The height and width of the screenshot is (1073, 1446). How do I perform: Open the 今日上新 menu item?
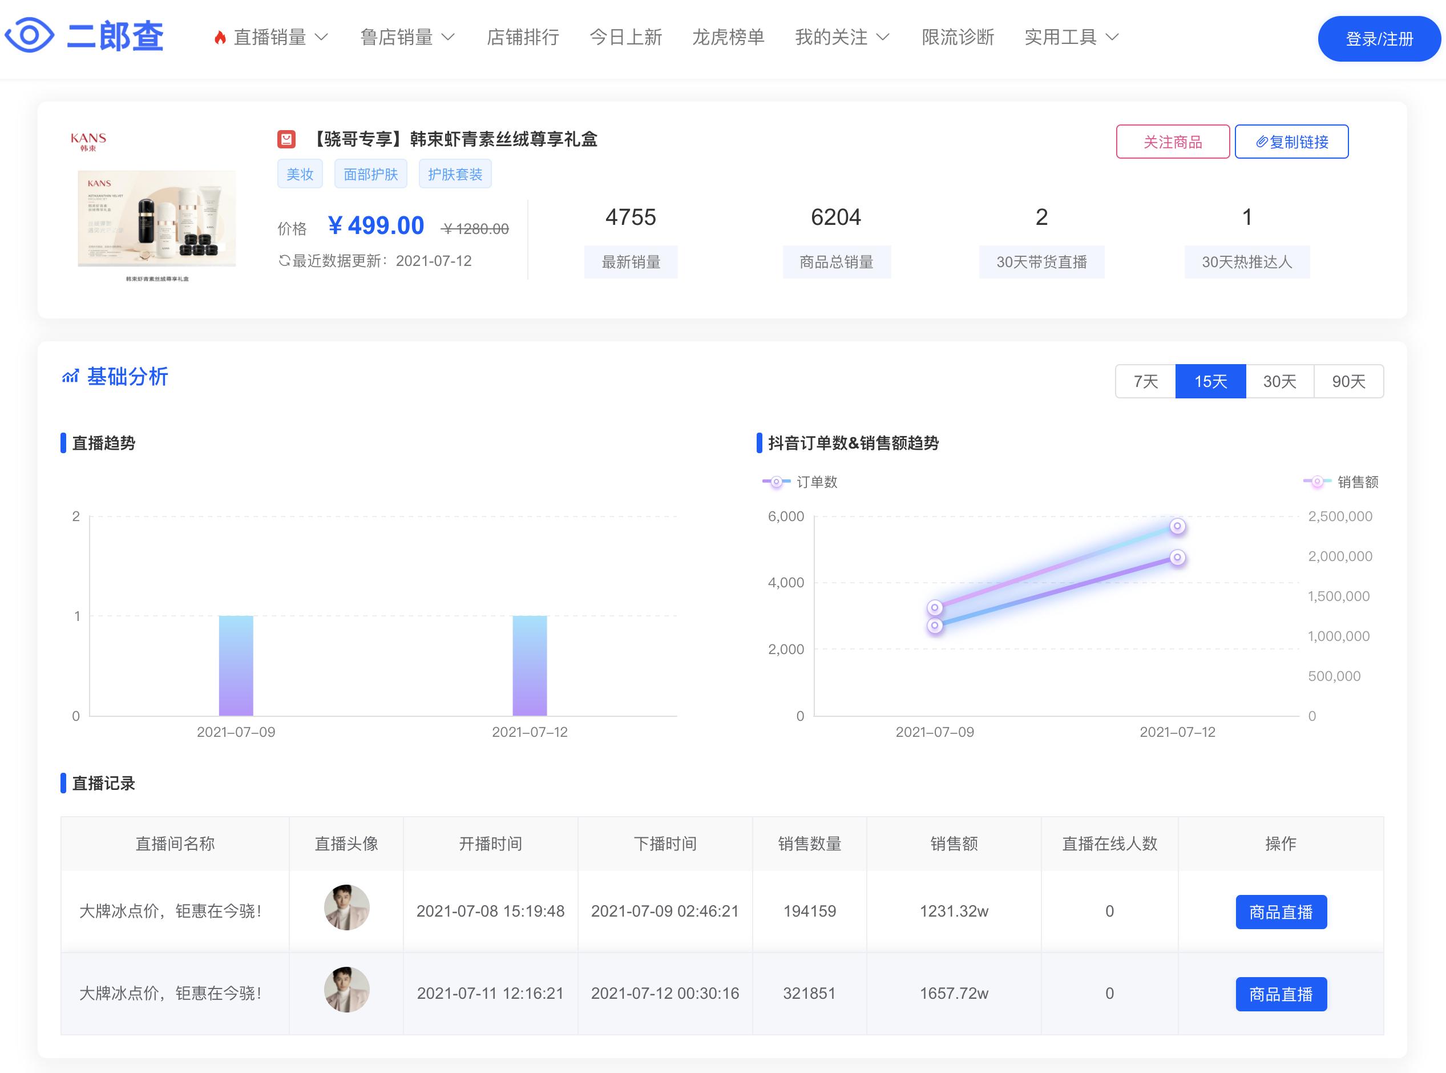pos(625,37)
